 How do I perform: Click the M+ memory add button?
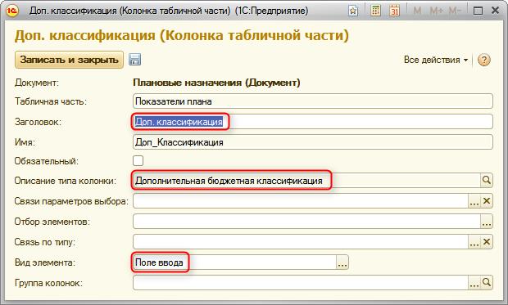coord(437,11)
